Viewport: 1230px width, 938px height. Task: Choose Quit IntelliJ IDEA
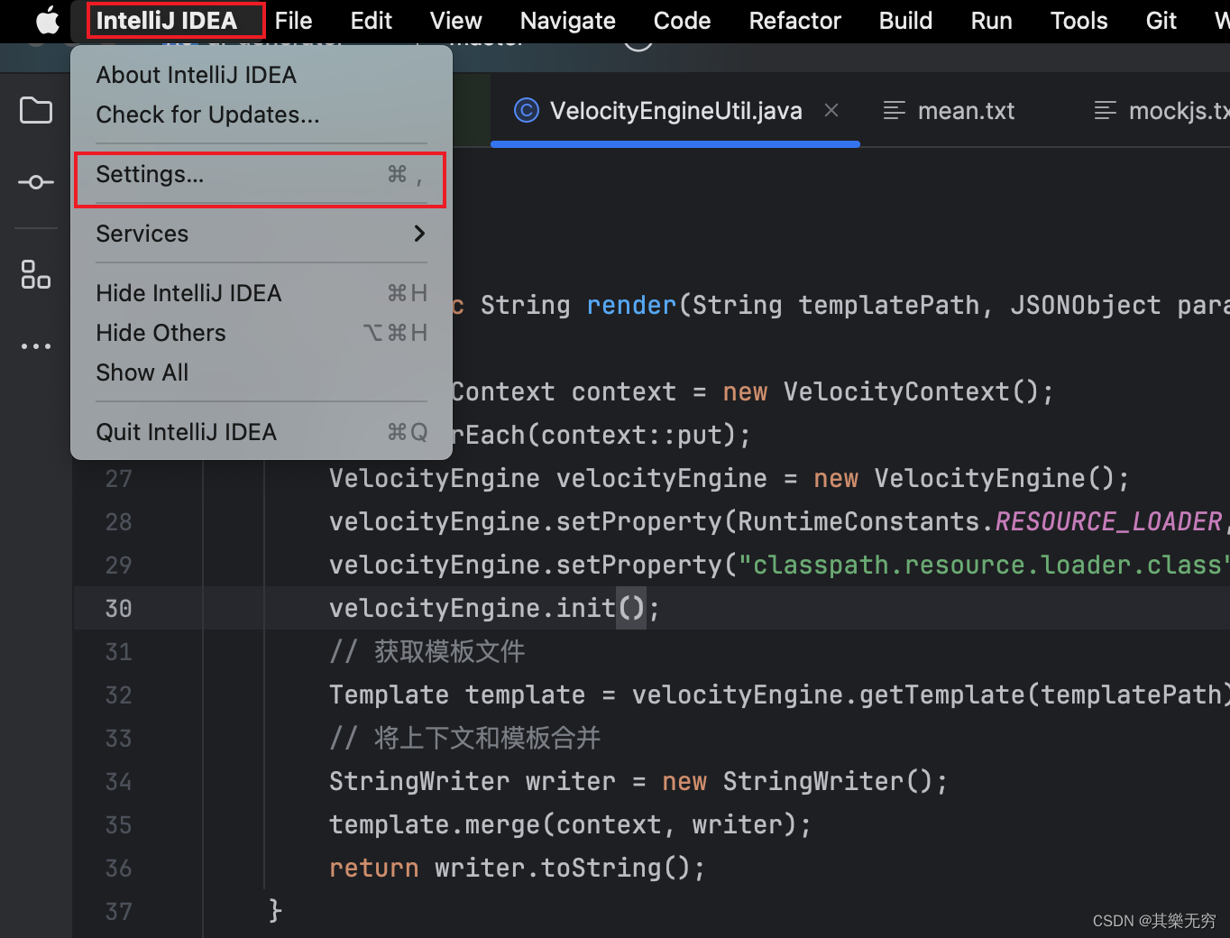(262, 432)
